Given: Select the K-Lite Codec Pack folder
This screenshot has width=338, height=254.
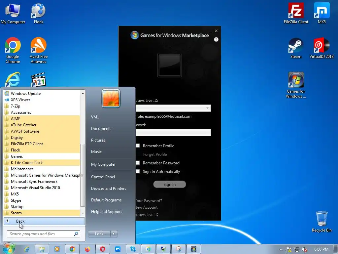Looking at the screenshot, I should tap(42, 163).
